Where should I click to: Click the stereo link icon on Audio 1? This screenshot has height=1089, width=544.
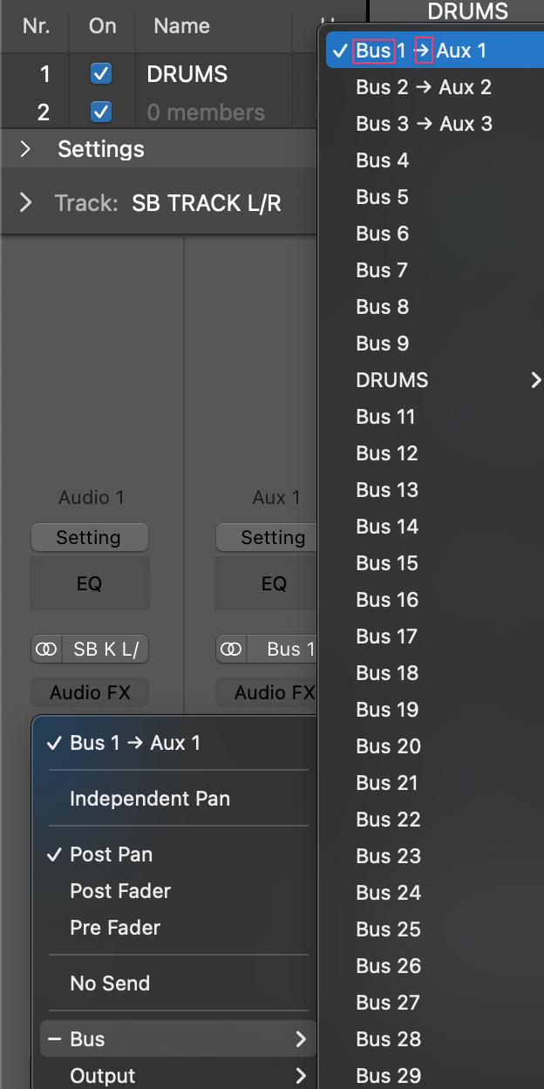[x=46, y=650]
